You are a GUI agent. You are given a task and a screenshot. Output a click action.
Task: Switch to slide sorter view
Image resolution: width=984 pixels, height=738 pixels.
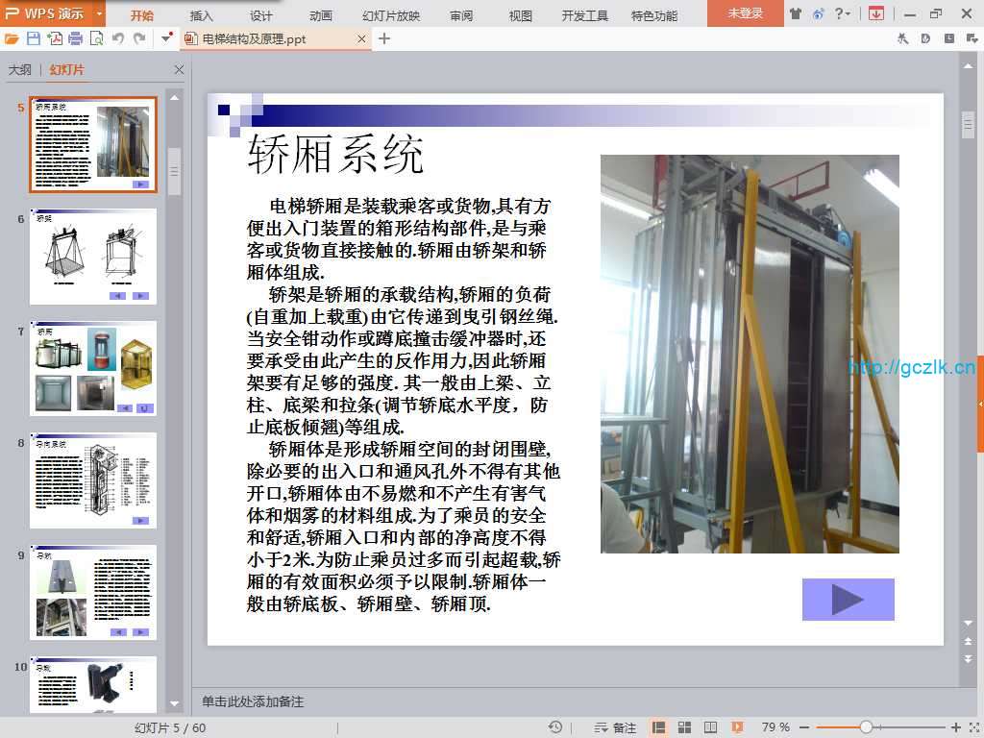click(685, 727)
